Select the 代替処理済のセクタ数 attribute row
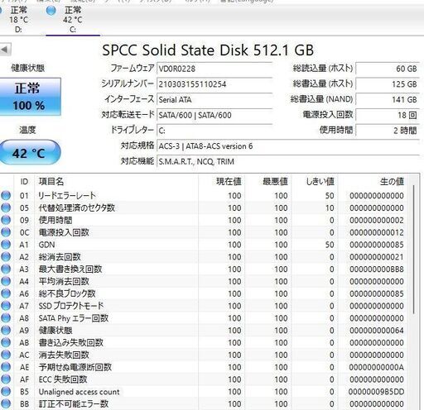424x410 pixels. click(x=205, y=207)
